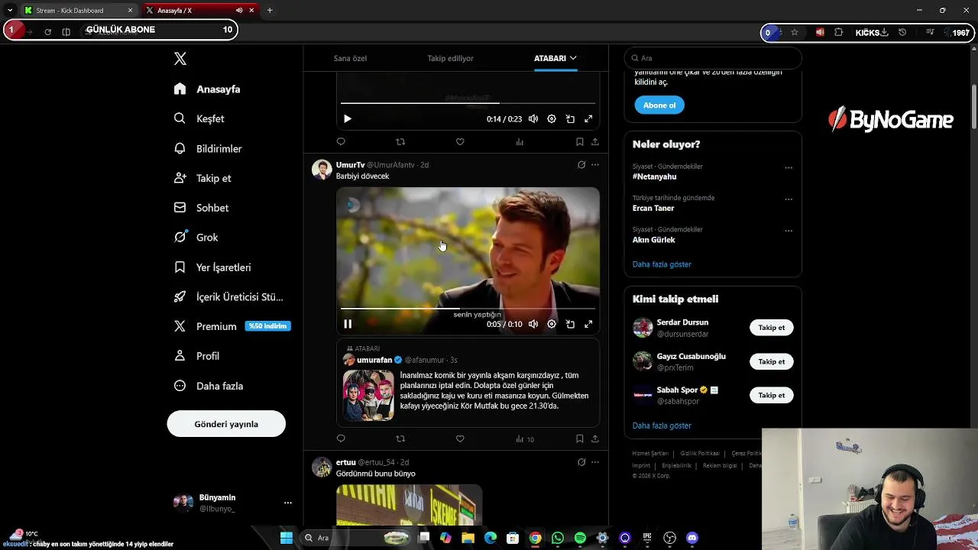Expand the UmurTv video to fullscreen
978x550 pixels.
(x=588, y=324)
